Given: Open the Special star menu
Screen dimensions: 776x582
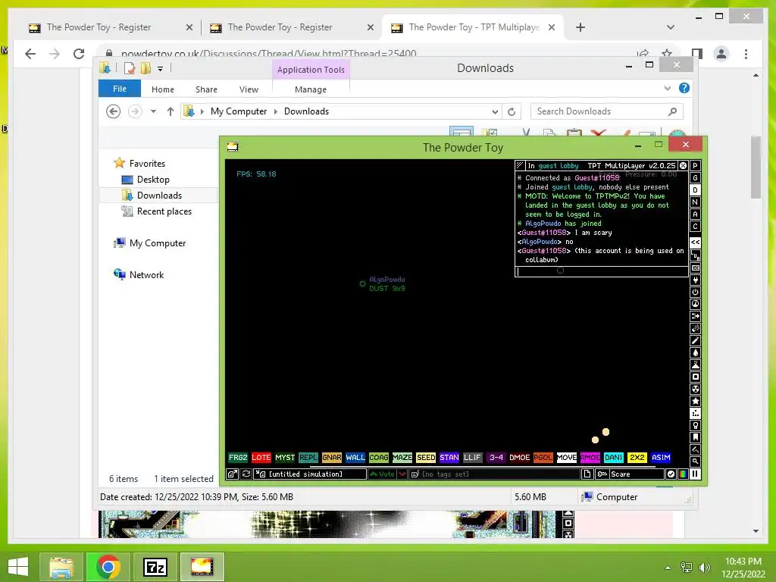Looking at the screenshot, I should [x=696, y=401].
